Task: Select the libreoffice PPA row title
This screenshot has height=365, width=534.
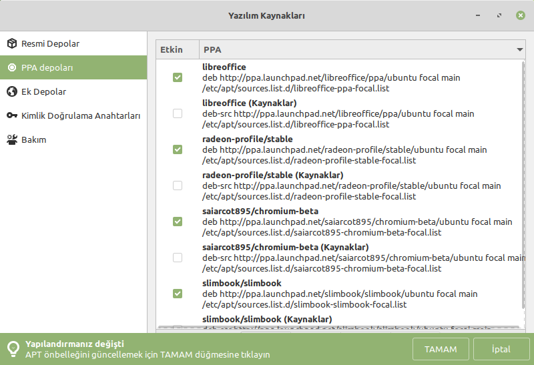Action: point(224,67)
